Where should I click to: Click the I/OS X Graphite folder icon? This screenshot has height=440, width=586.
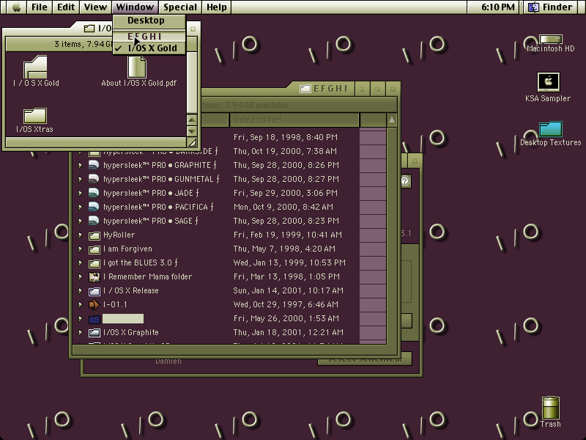[x=94, y=333]
